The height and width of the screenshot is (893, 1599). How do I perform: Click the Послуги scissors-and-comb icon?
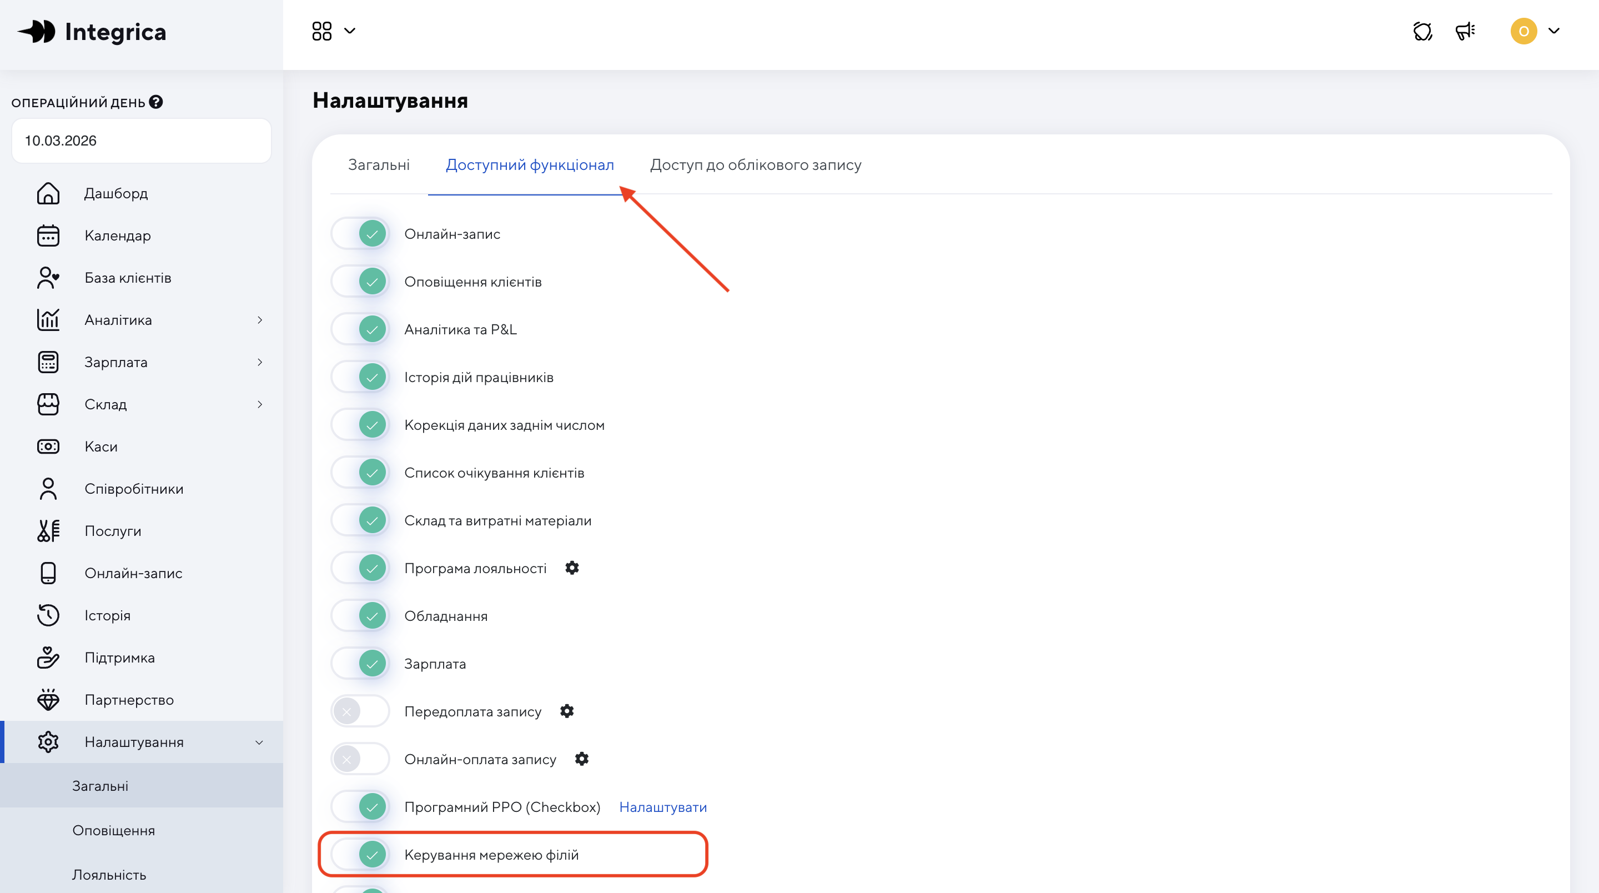[x=48, y=531]
